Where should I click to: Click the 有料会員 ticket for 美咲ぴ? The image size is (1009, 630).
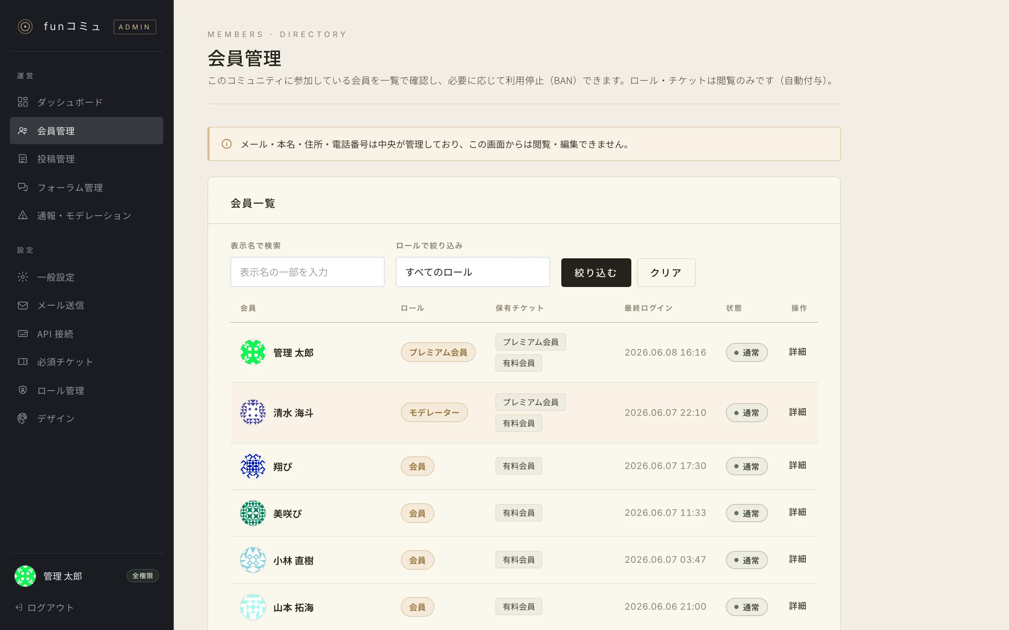(x=519, y=513)
